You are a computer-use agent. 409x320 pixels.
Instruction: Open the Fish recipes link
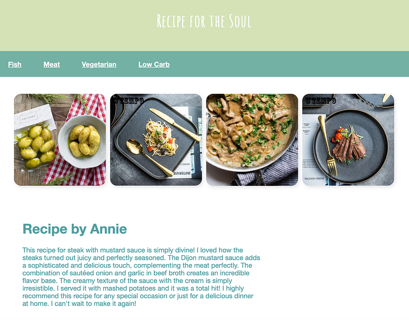tap(14, 64)
